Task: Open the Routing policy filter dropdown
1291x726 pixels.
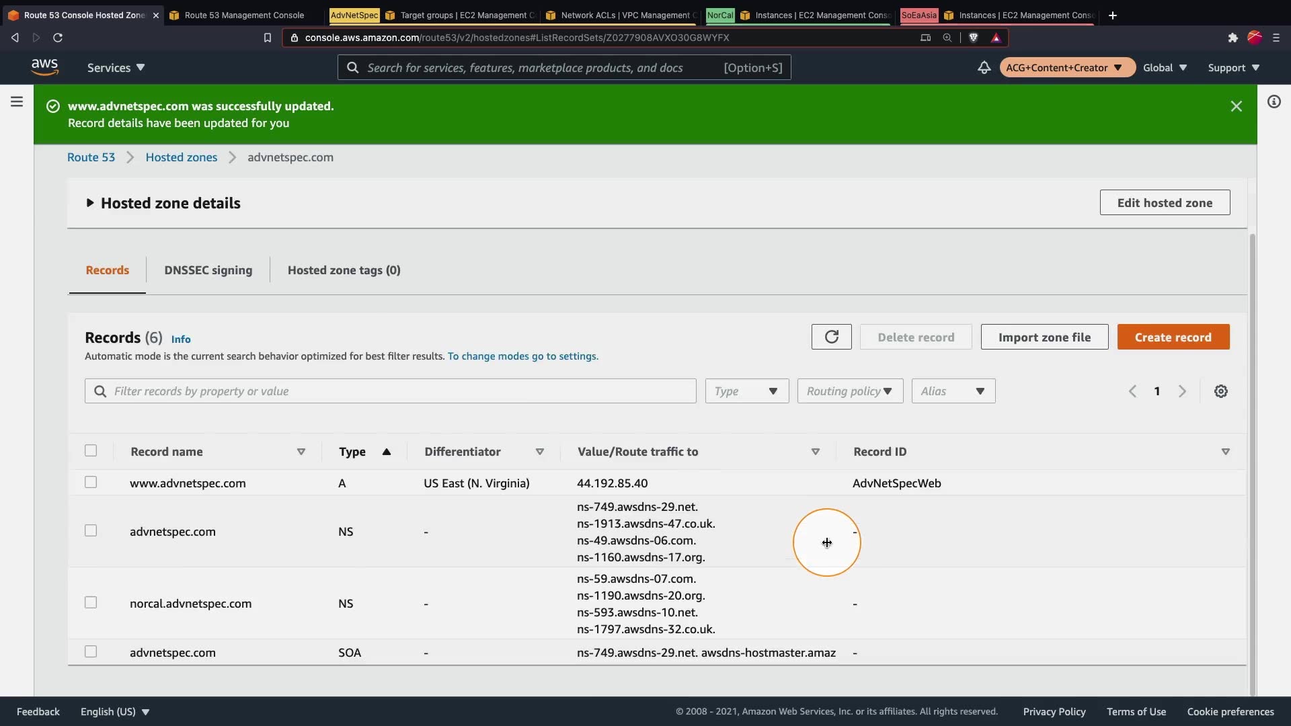Action: pyautogui.click(x=850, y=391)
